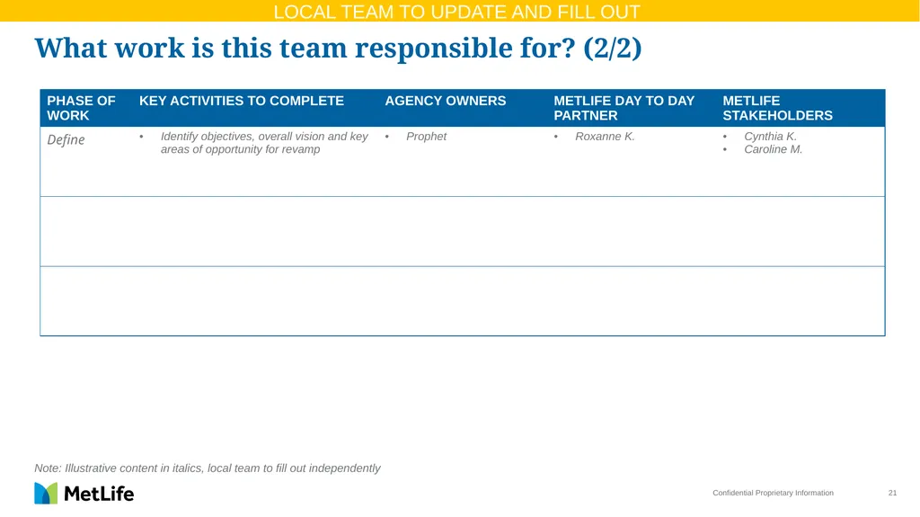Select the "METLIFE DAY TO DAY PARTNER" header

pos(624,108)
